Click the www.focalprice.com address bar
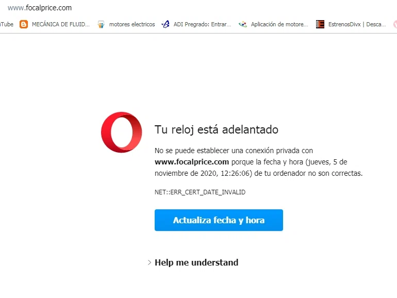 40,8
